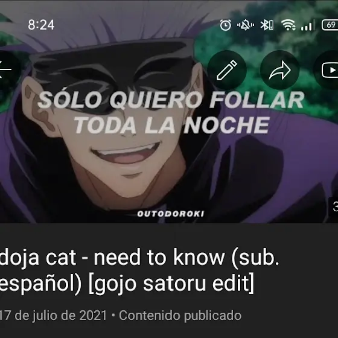
Task: Tap the Bluetooth status icon
Action: pyautogui.click(x=267, y=25)
